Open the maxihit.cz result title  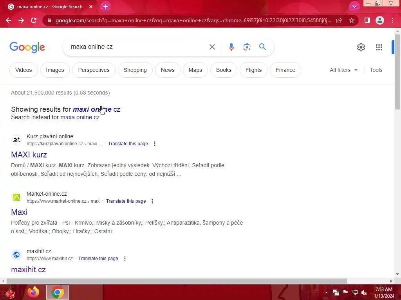[x=28, y=270]
